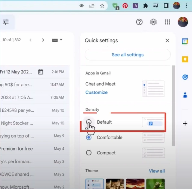Open Google Calendar side panel icon
The image size is (192, 189).
[x=185, y=41]
